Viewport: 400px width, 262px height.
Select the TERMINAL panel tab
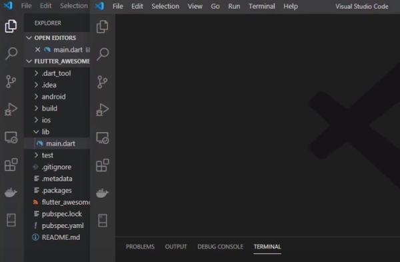tap(267, 247)
